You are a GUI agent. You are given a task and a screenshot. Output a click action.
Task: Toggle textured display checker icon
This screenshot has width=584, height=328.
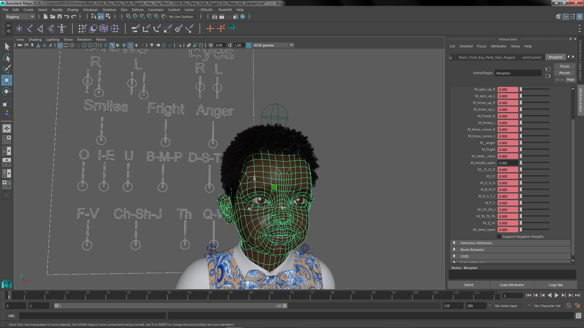click(130, 45)
